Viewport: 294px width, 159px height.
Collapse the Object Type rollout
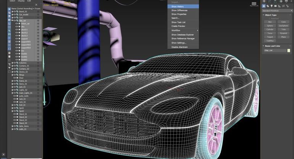click(263, 15)
